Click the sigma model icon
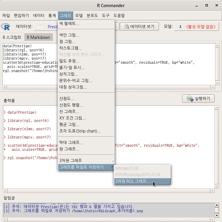Image resolution: width=222 pixels, height=222 pixels. coord(180,27)
